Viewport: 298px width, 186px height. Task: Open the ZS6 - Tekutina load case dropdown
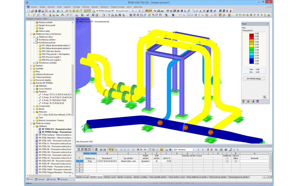[194, 149]
